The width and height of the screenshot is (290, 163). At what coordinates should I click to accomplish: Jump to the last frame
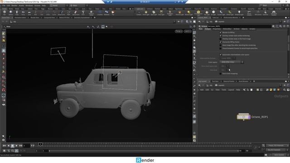click(21, 146)
